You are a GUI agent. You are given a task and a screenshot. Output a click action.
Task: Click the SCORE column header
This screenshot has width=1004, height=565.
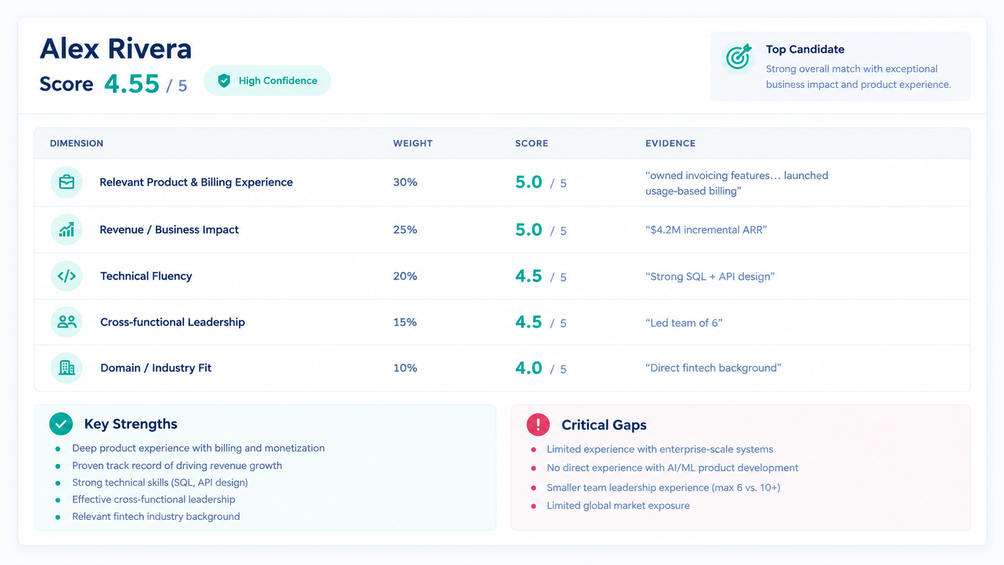click(x=531, y=144)
